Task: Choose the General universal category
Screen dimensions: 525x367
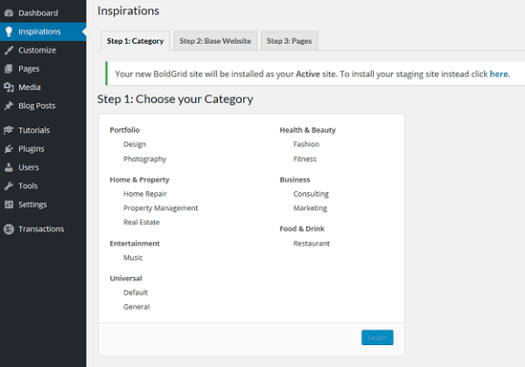Action: [x=137, y=307]
